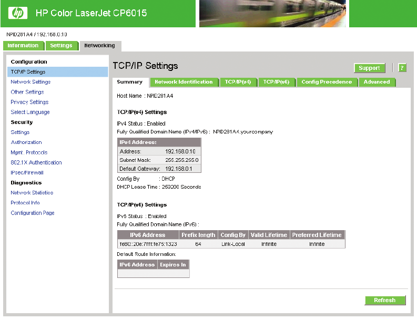Switch to the TCP/IP(v6) tab
The image size is (417, 320).
[x=276, y=82]
